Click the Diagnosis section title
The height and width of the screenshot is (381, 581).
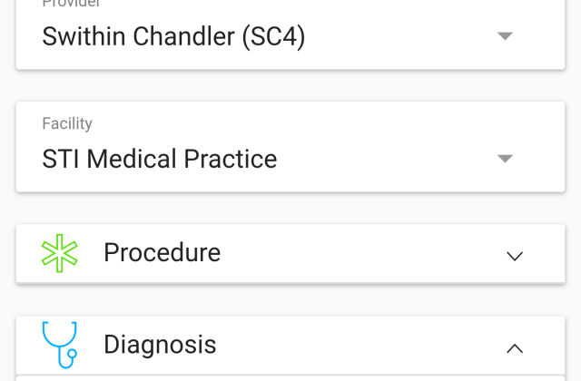tap(160, 345)
